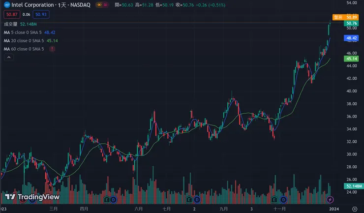Click the Intel logo icon

click(x=7, y=4)
